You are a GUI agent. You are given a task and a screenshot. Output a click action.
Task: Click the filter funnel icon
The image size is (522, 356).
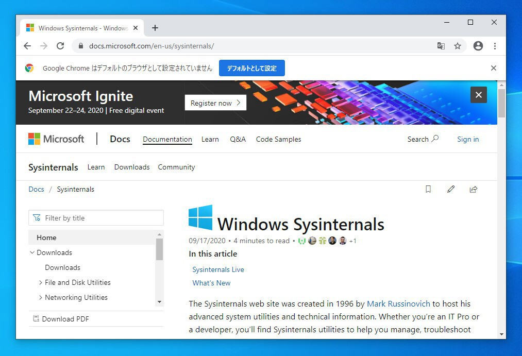pyautogui.click(x=37, y=218)
